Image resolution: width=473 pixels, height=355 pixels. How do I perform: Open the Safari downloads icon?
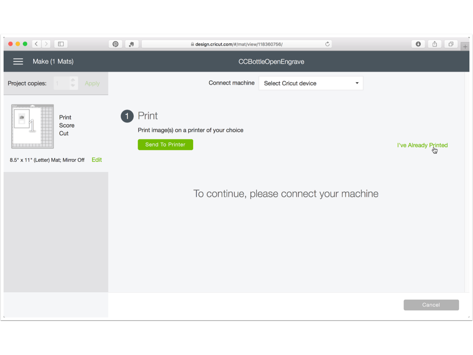coord(418,44)
